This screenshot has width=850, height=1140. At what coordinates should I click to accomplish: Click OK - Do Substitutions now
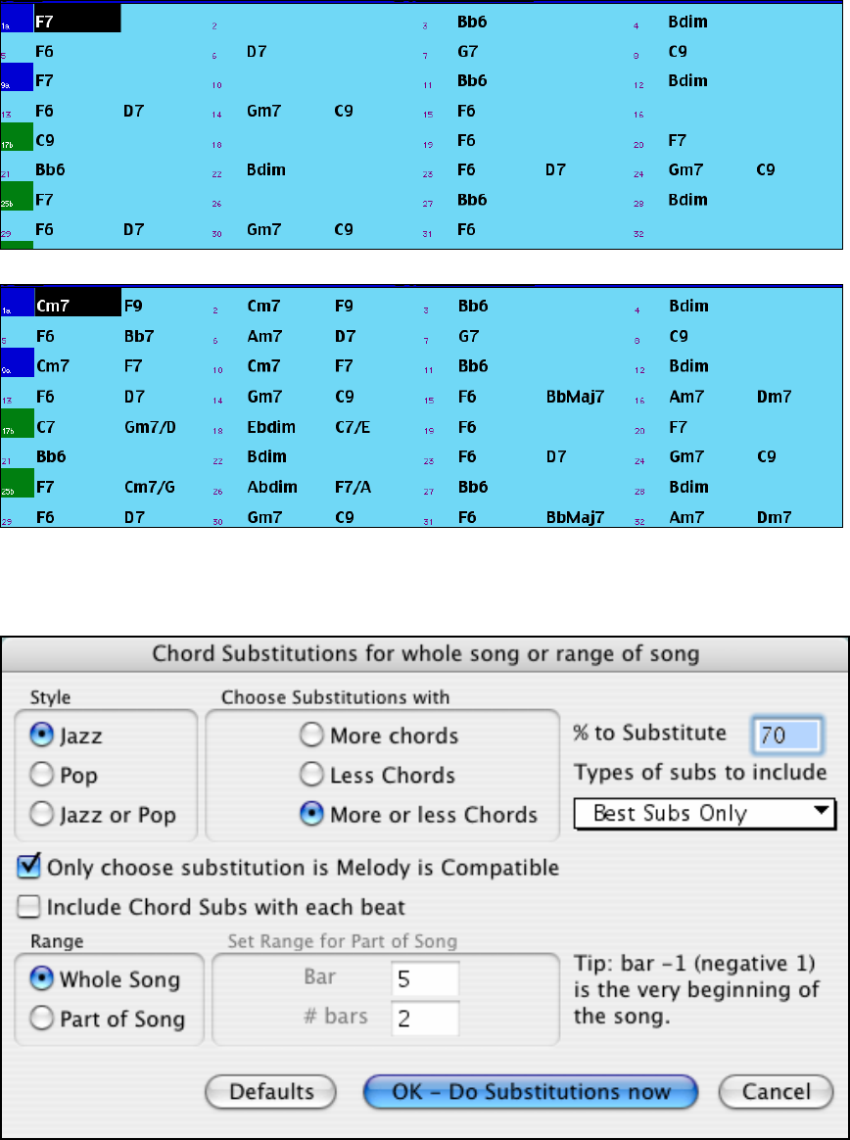coord(530,1091)
